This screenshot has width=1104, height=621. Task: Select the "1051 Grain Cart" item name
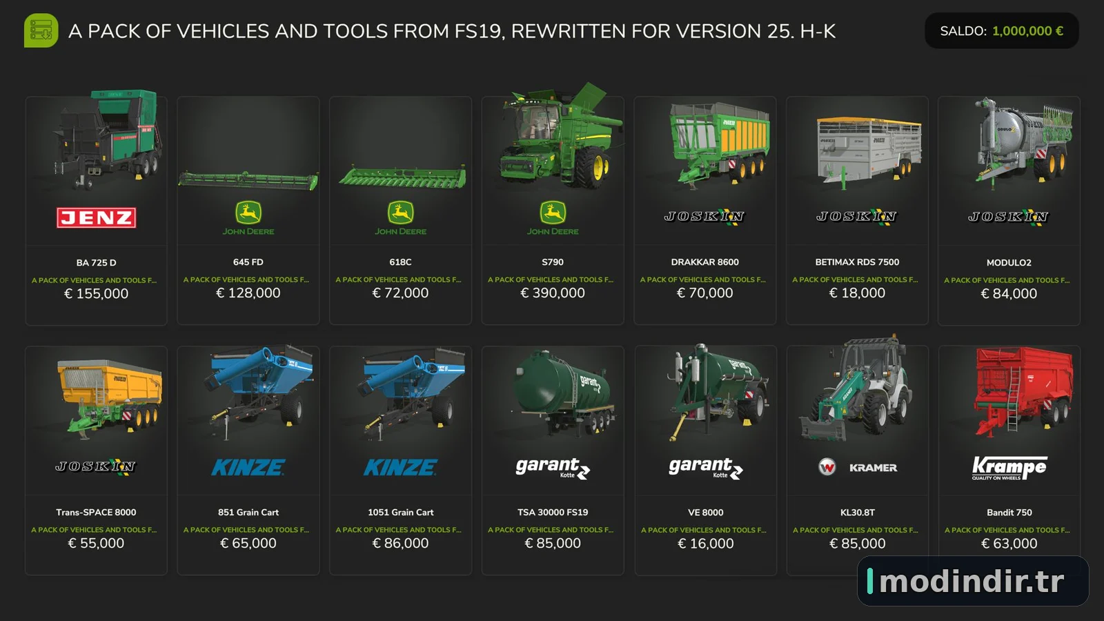tap(400, 512)
